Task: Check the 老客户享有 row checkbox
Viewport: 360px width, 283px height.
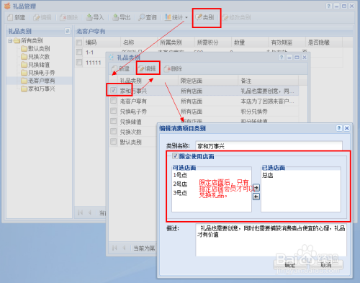Action: pos(113,101)
